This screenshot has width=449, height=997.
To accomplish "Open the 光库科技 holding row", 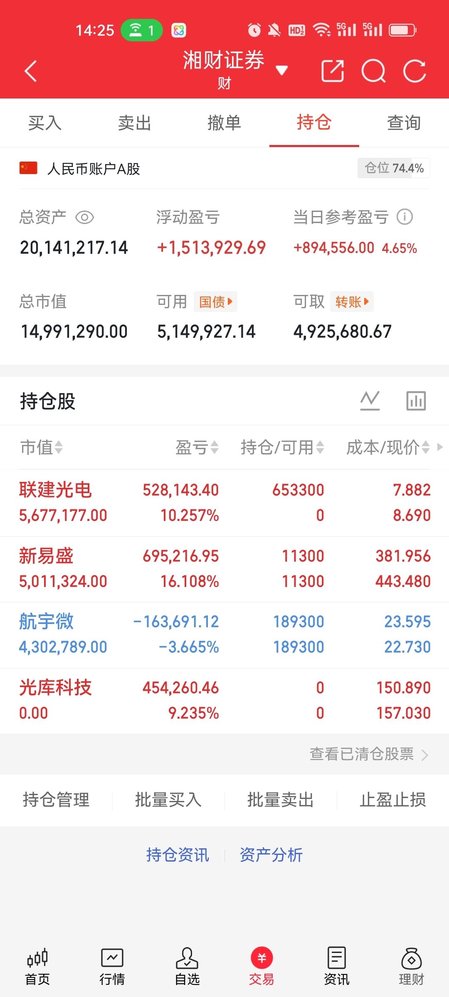I will pyautogui.click(x=224, y=700).
